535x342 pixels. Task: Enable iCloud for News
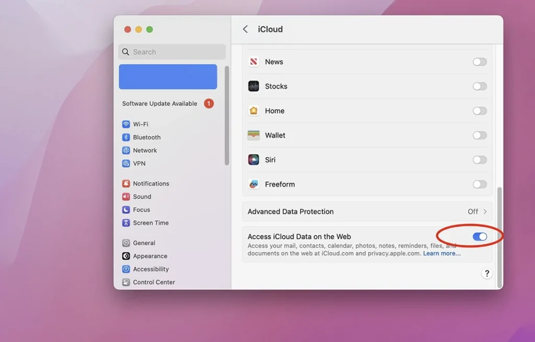(x=480, y=62)
